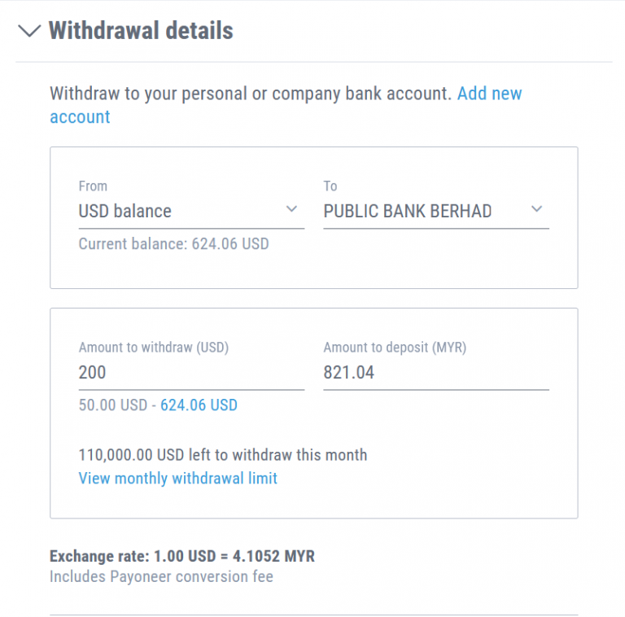Click the 624.06 USD maximum amount link
Viewport: 625px width, 617px height.
pyautogui.click(x=199, y=405)
